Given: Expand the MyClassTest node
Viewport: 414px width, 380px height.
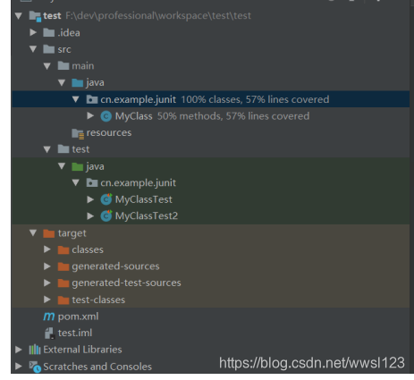Looking at the screenshot, I should [x=90, y=199].
